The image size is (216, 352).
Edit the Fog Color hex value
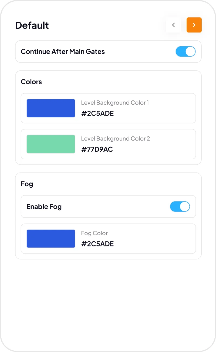point(97,244)
